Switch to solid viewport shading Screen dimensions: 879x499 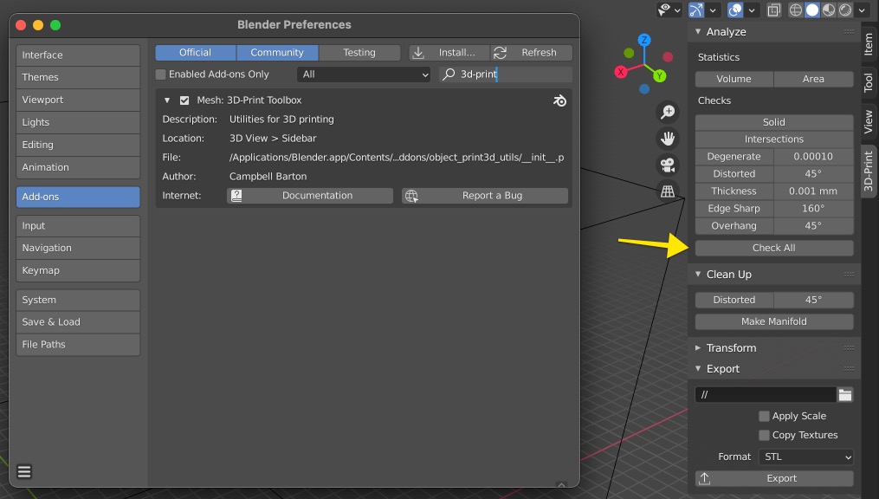click(x=812, y=10)
